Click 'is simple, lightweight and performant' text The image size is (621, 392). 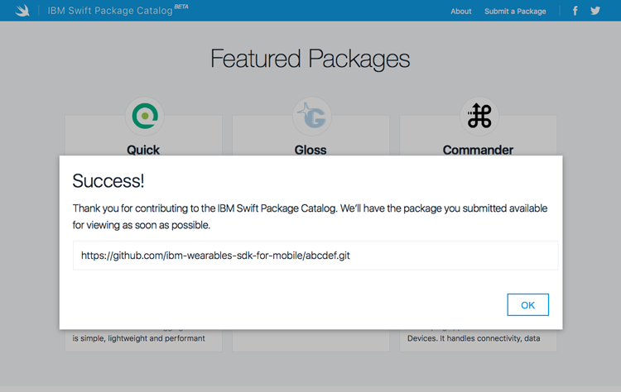138,338
